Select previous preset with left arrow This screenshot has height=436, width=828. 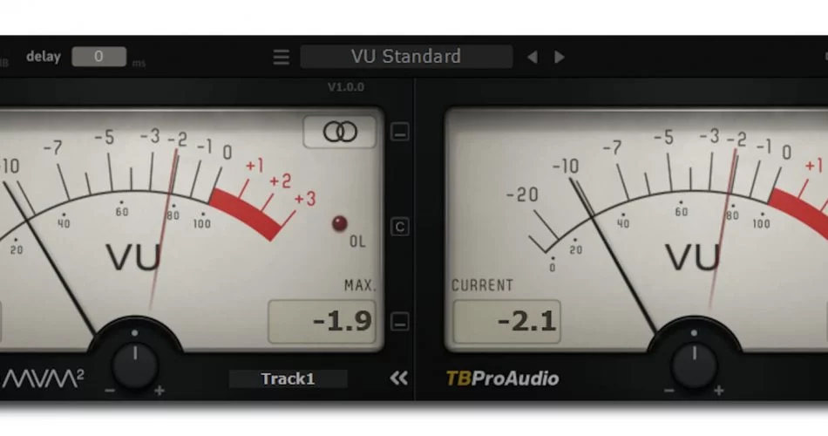tap(533, 57)
